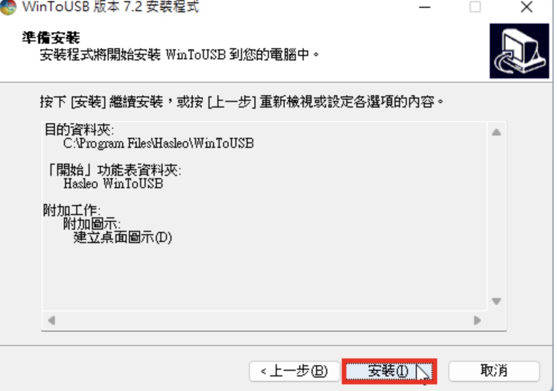Click the scroll left arrow of summary box
The width and height of the screenshot is (557, 391).
(x=52, y=320)
